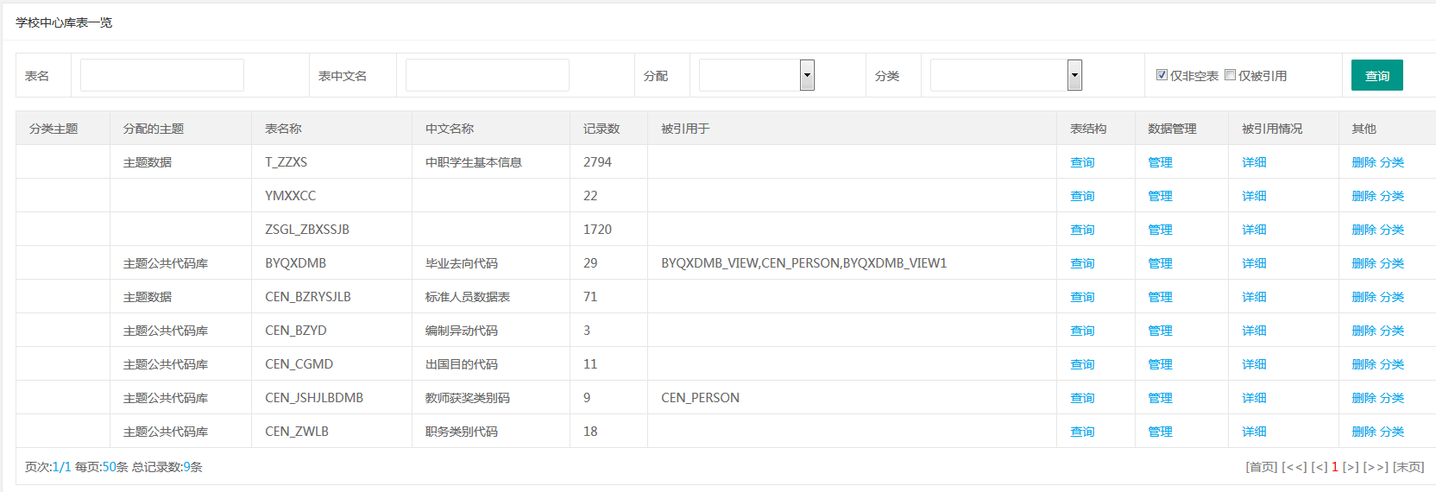The width and height of the screenshot is (1436, 492).
Task: Click 删除 in the CEN_ZWLB row
Action: [1364, 432]
